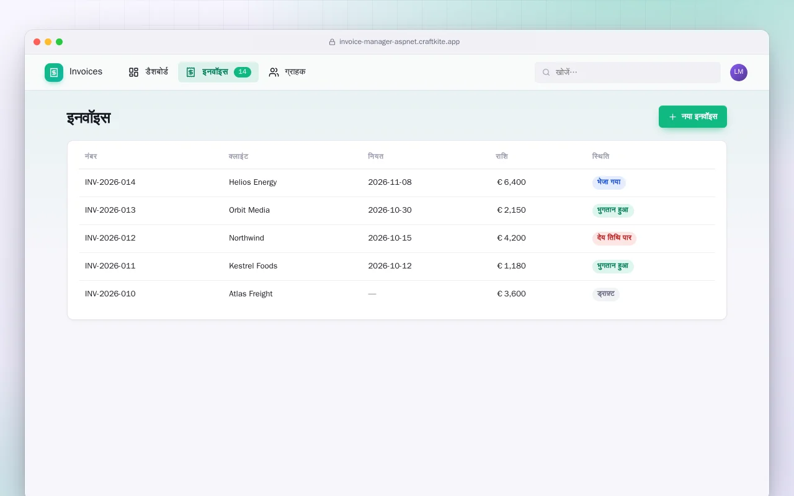This screenshot has width=794, height=496.
Task: Open invoice INV-2026-013
Action: (110, 210)
